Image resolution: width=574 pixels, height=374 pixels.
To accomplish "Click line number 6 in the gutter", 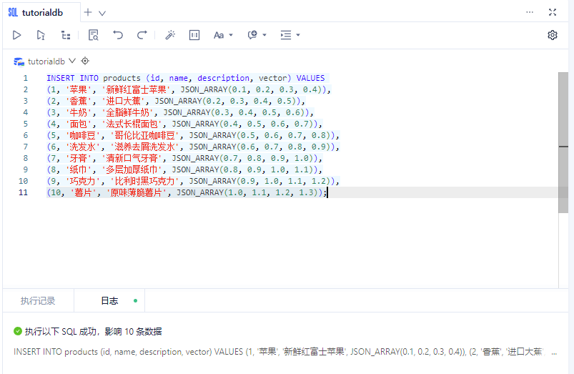I will tap(25, 135).
